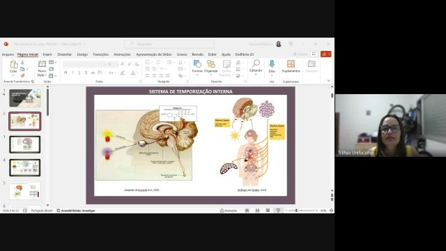Image resolution: width=446 pixels, height=251 pixels.
Task: Click Anotações notes button in status bar
Action: point(229,211)
